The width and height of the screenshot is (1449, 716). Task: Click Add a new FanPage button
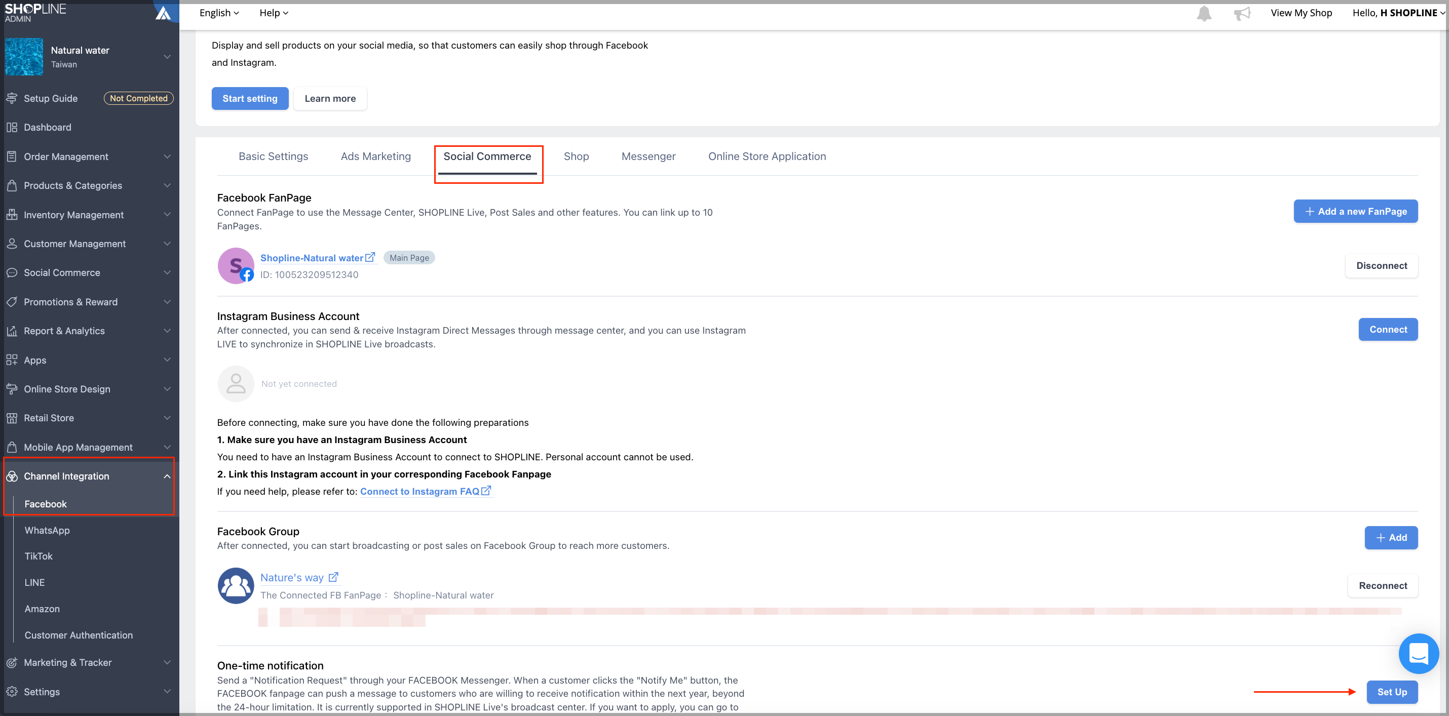(x=1355, y=211)
